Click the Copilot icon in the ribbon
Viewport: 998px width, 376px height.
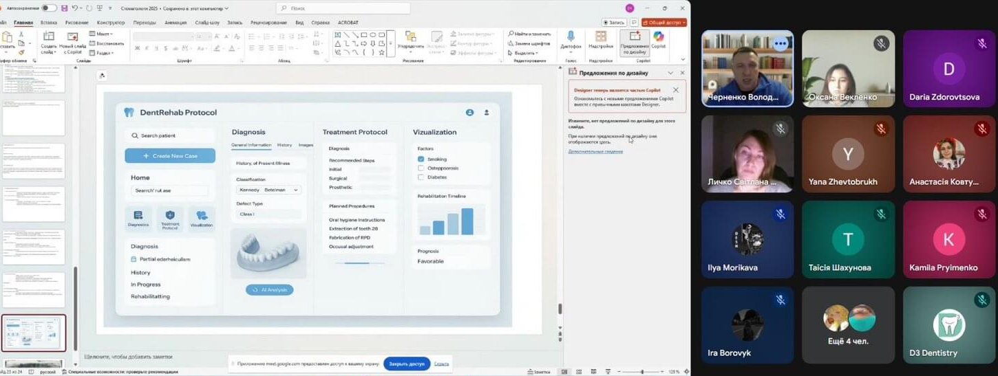[659, 36]
